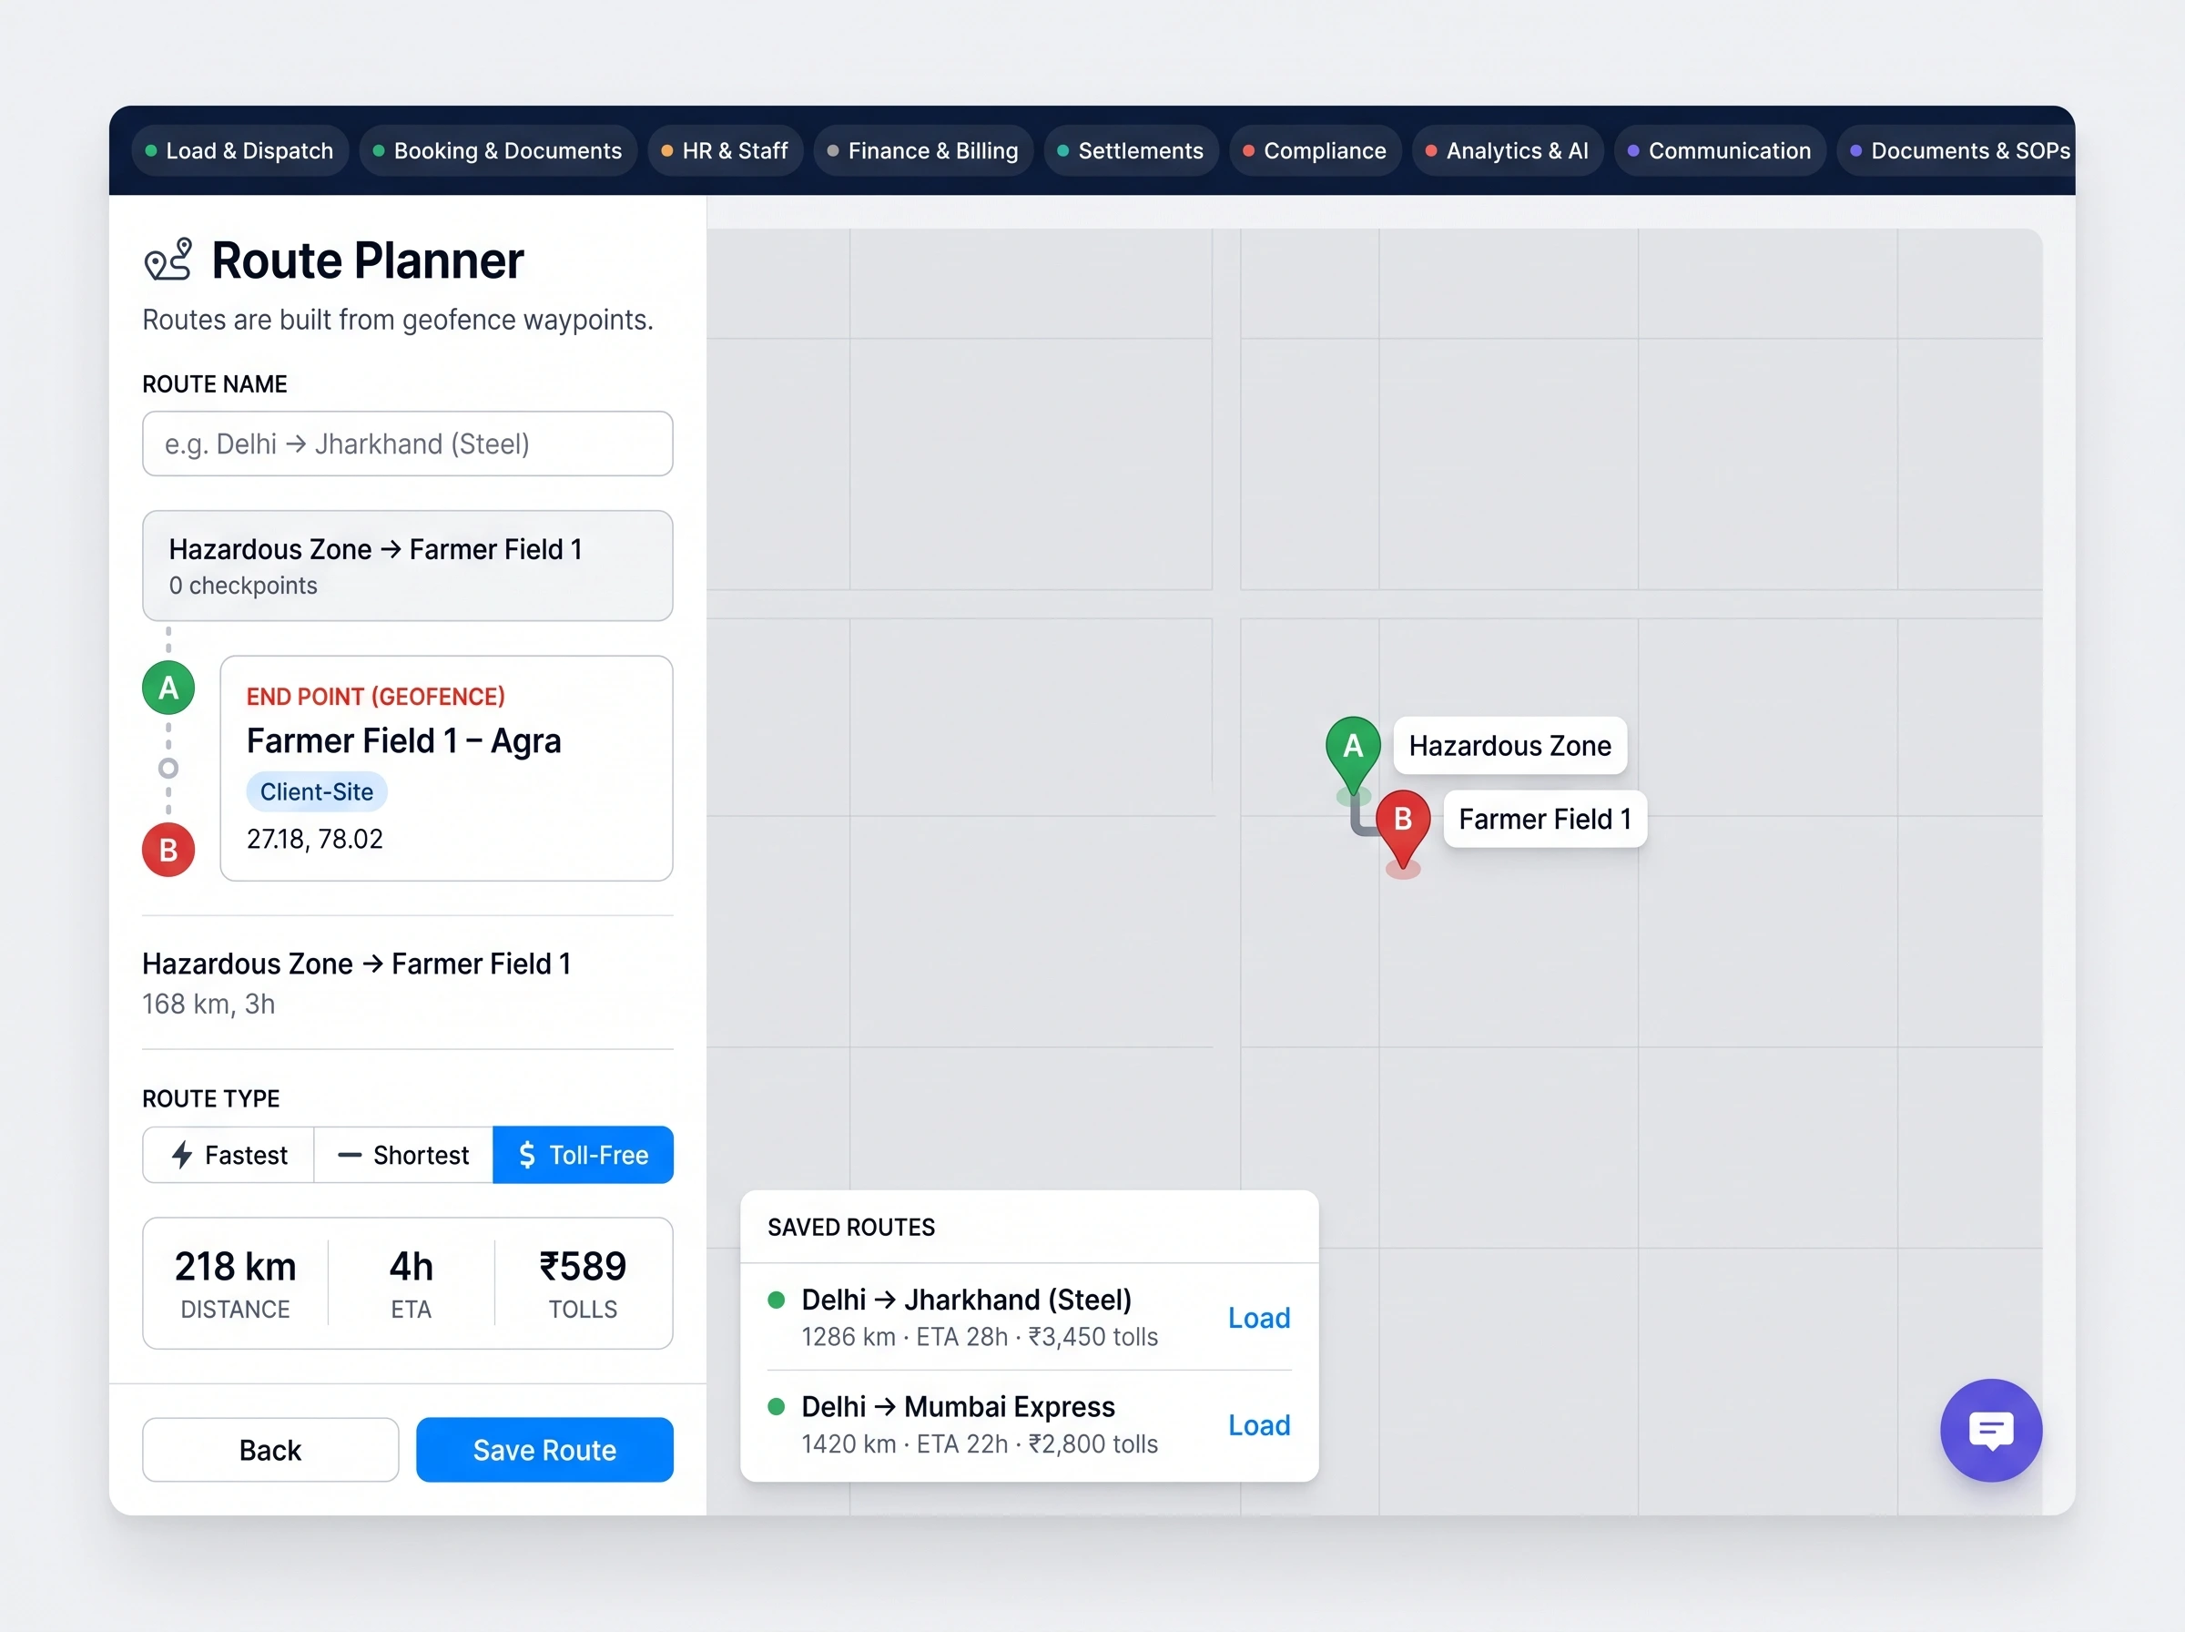2185x1632 pixels.
Task: Open Documents & SOPs tab
Action: click(1956, 150)
